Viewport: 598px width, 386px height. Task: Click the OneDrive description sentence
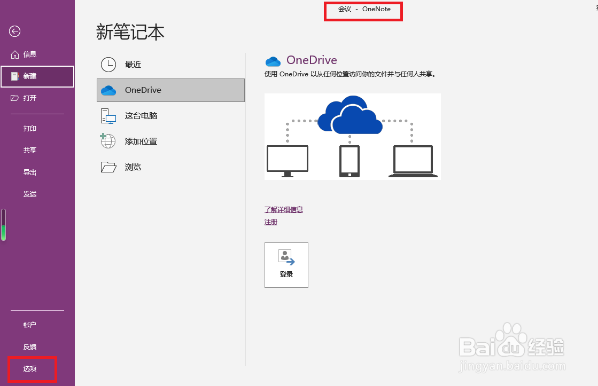tap(350, 74)
